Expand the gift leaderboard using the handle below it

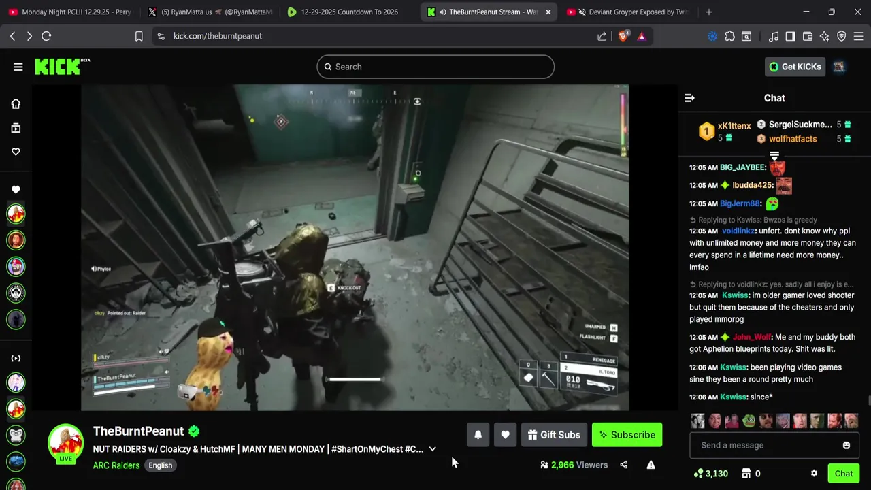point(774,157)
